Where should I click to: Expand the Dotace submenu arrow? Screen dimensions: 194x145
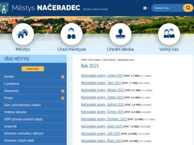click(x=63, y=98)
